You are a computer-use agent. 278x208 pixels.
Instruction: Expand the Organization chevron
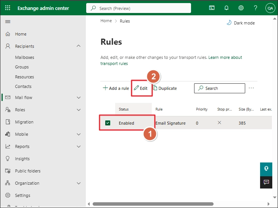point(79,183)
